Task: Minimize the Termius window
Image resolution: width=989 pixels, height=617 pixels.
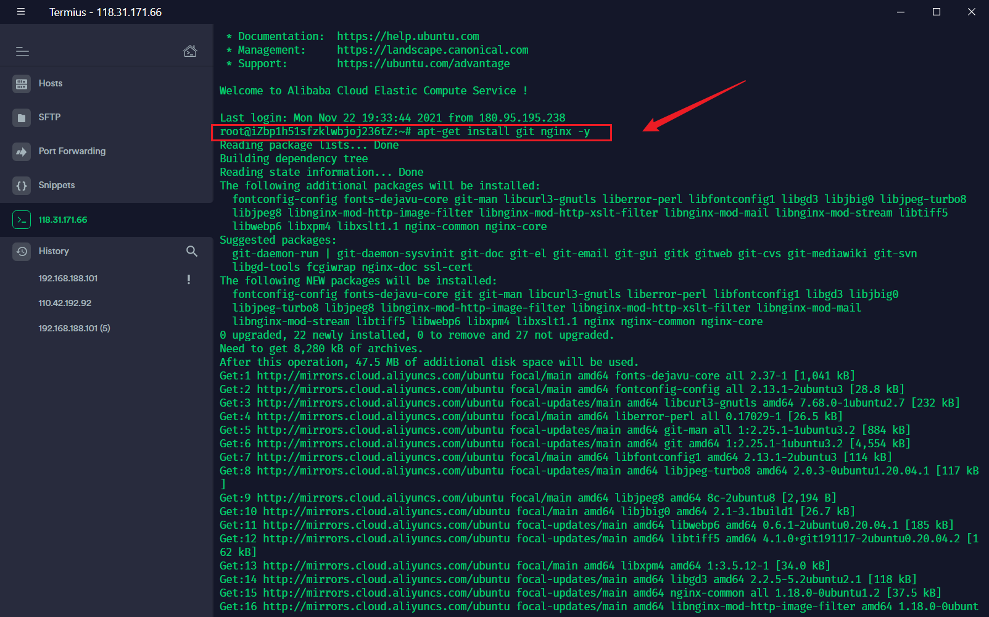Action: (901, 12)
